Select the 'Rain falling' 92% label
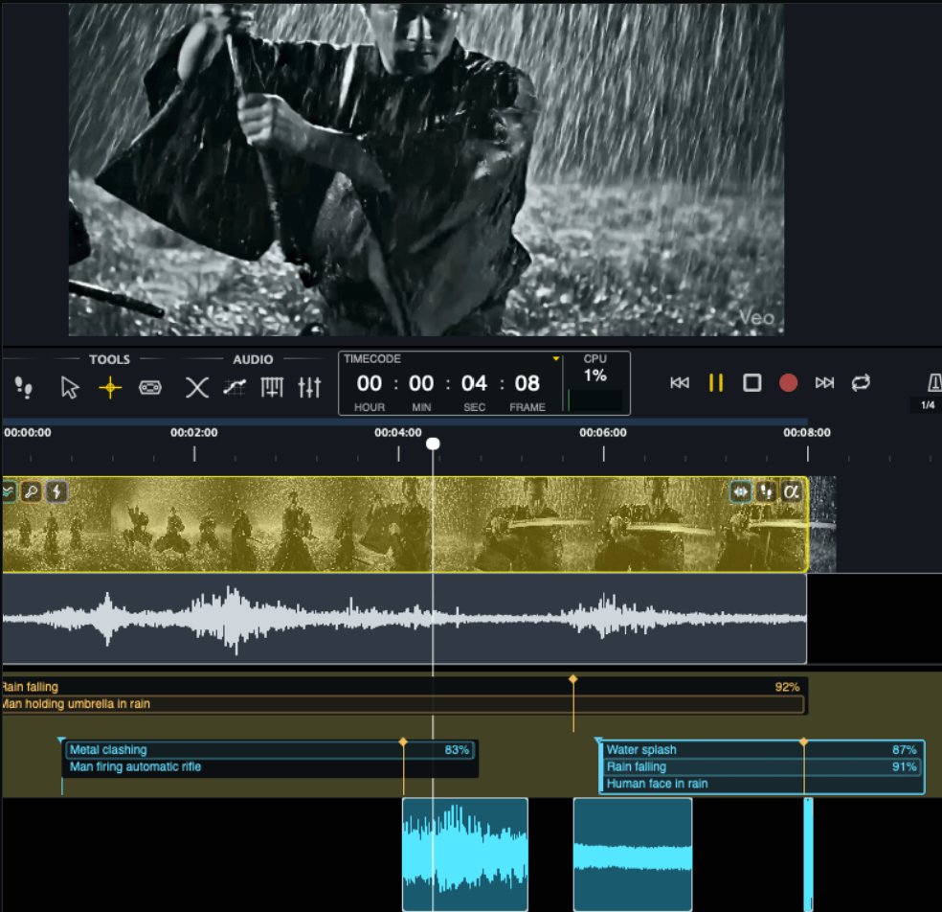Image resolution: width=942 pixels, height=912 pixels. (402, 687)
